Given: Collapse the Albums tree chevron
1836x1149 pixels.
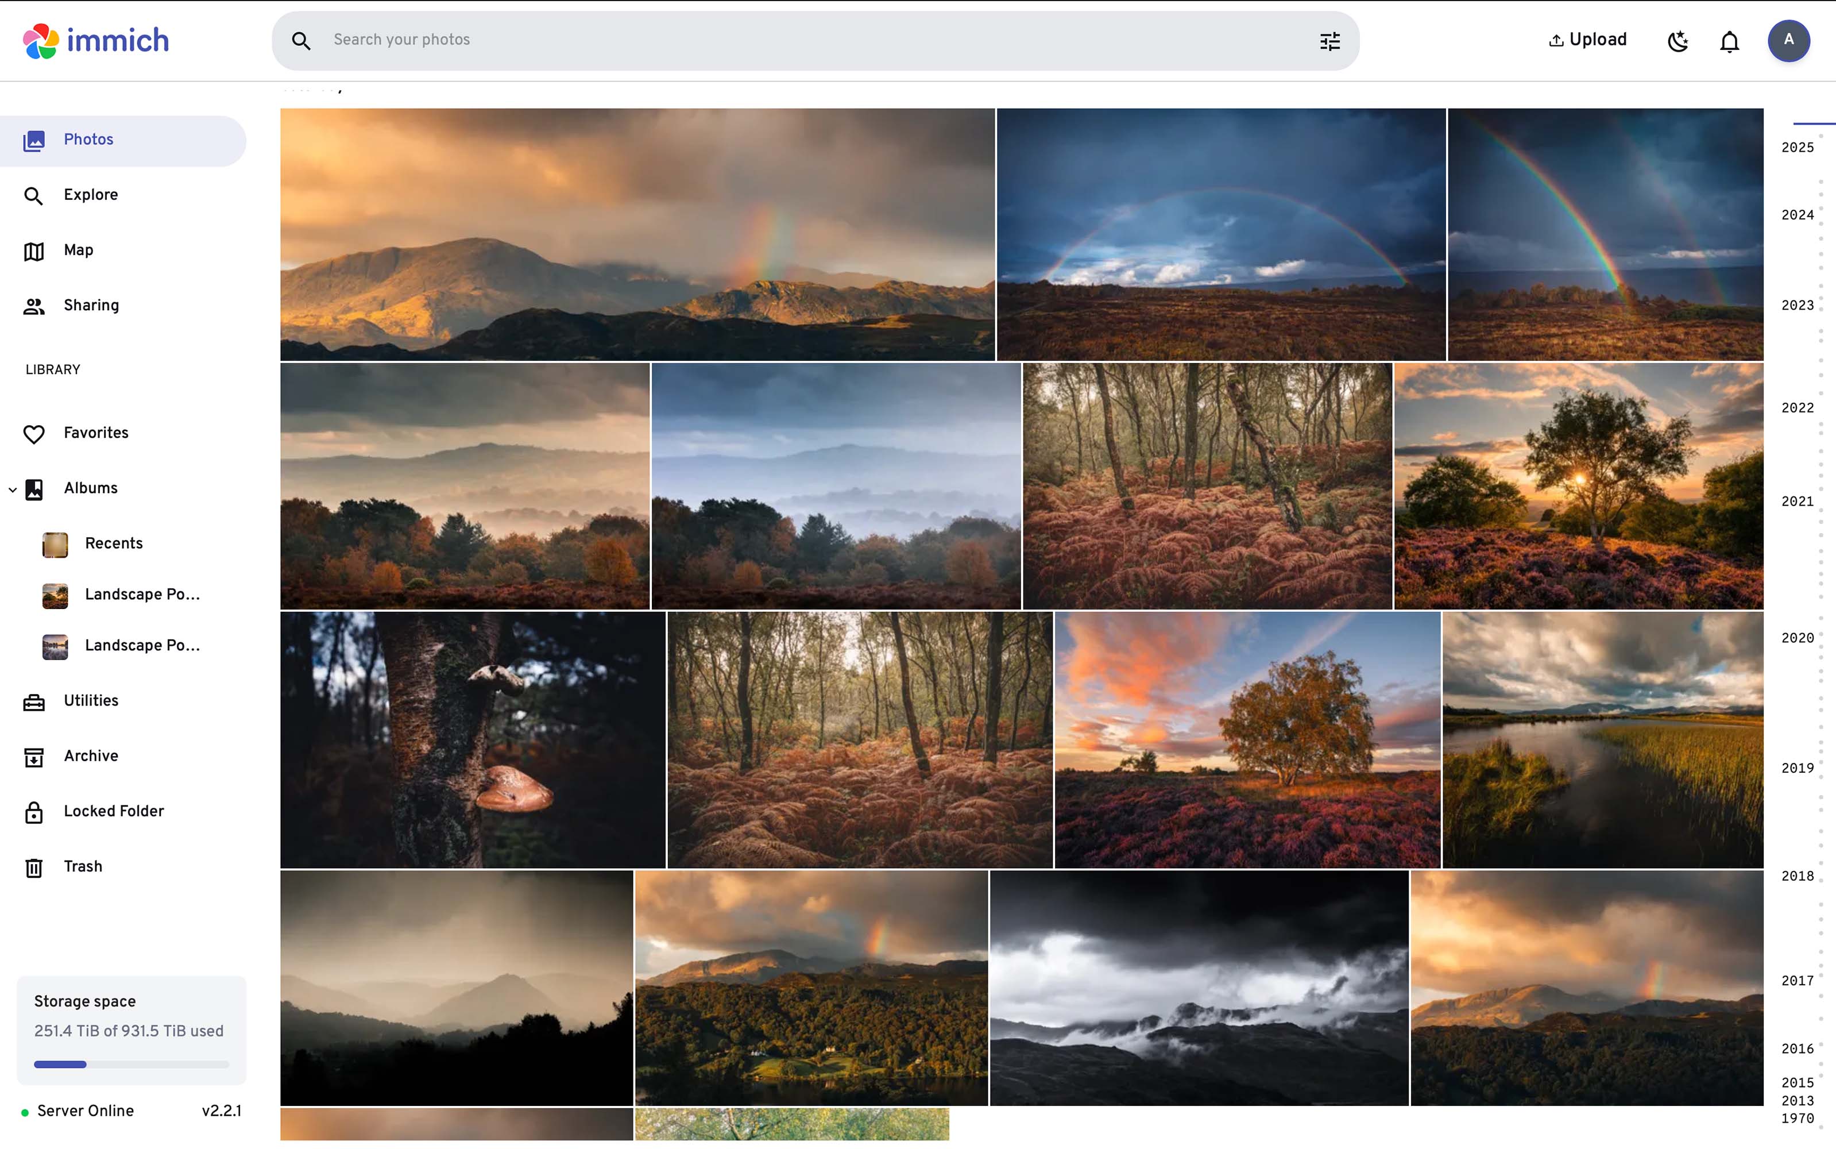Looking at the screenshot, I should 13,489.
